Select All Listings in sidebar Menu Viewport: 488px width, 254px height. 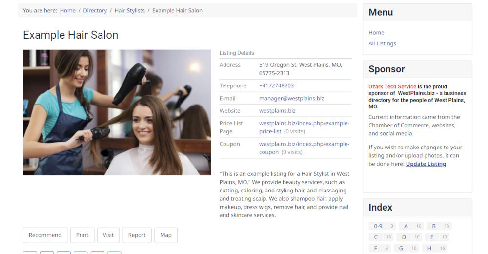tap(382, 43)
